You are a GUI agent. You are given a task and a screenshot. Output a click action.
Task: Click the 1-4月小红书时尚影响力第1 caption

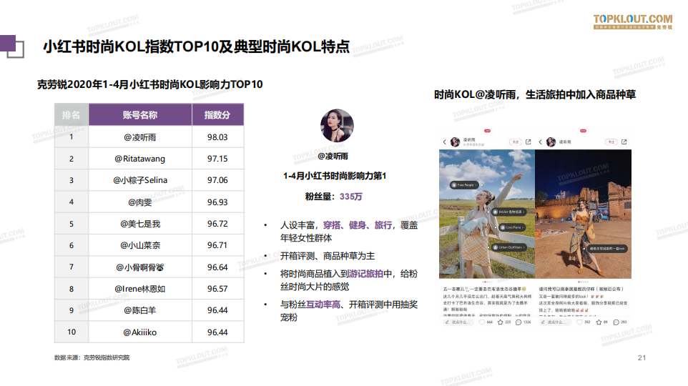[x=335, y=176]
